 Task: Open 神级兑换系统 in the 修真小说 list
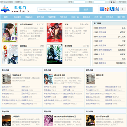[49, 100]
